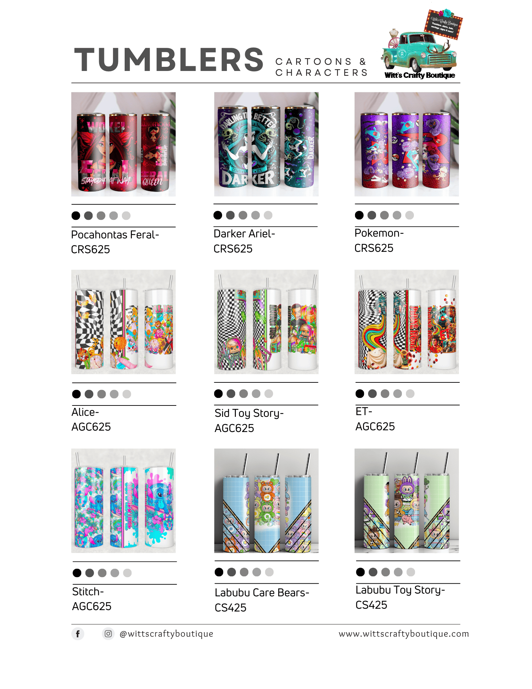Select the Darker Ariel tumbler image
This screenshot has width=532, height=689.
pyautogui.click(x=266, y=144)
